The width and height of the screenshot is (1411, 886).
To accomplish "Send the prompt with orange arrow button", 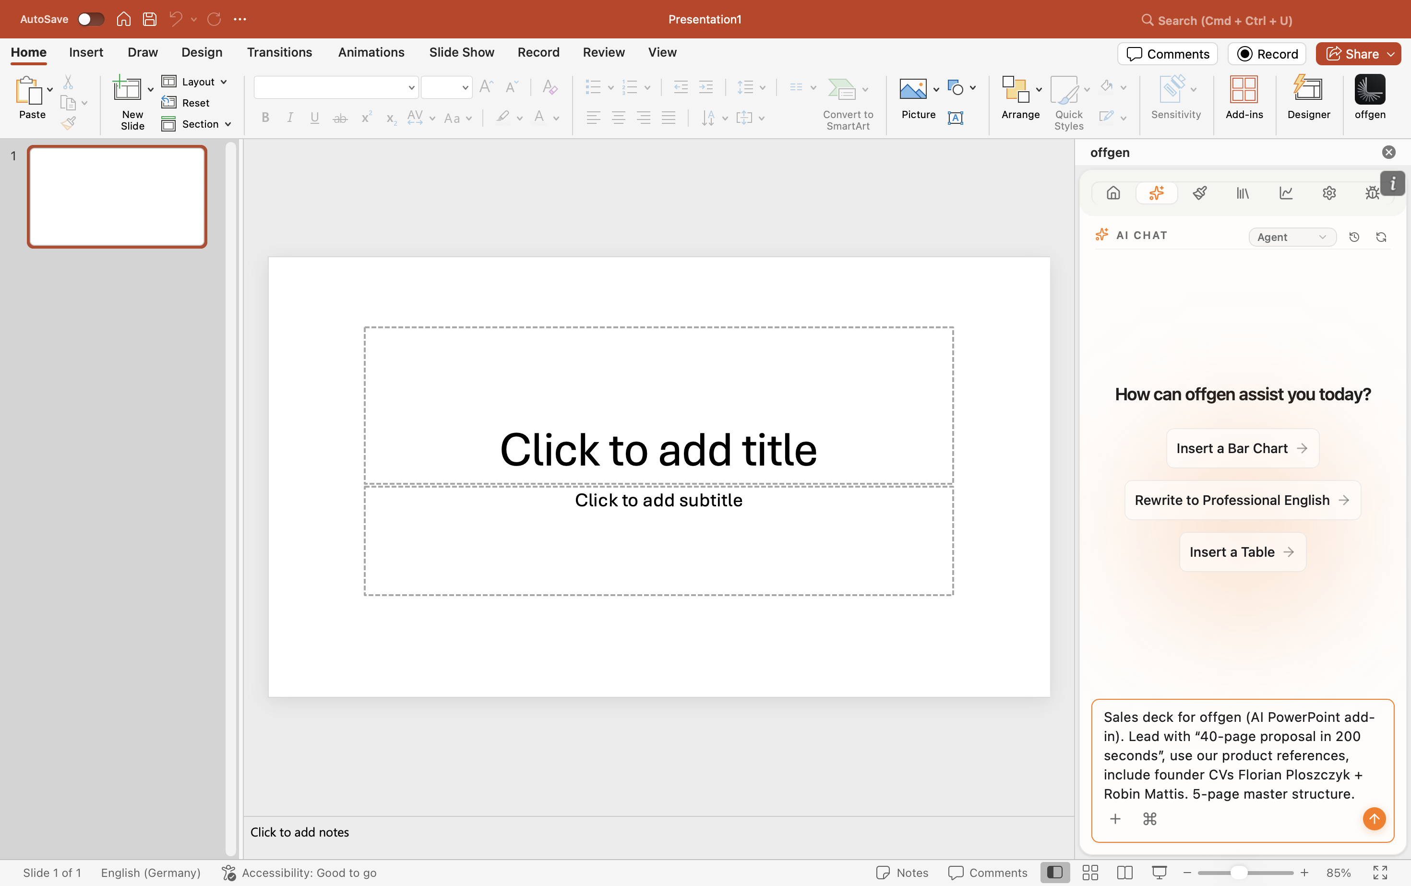I will tap(1374, 819).
